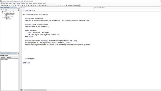
Task: Toggle Folders icon in Project pane
Action: tap(6, 10)
